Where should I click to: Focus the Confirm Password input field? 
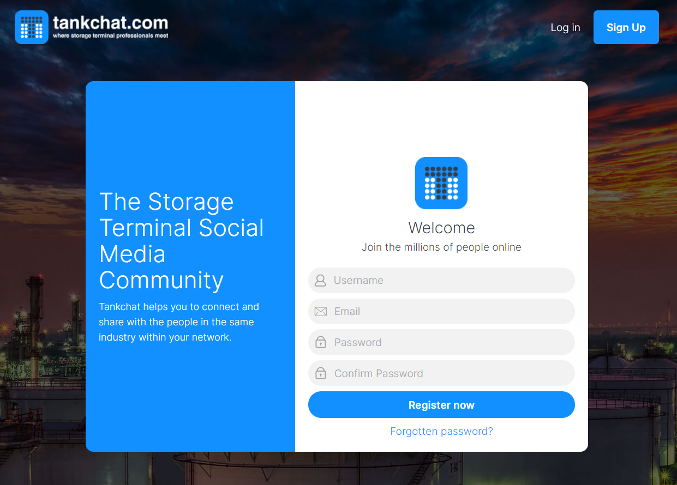point(441,373)
